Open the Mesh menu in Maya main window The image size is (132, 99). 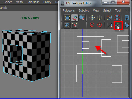(19, 2)
